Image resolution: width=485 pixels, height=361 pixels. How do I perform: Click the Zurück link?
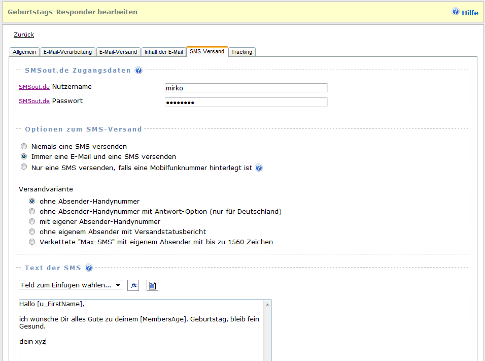point(24,35)
